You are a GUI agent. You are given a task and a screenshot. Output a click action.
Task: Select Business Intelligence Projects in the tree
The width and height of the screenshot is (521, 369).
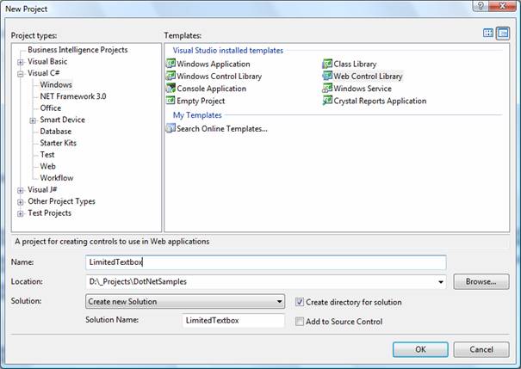[78, 50]
